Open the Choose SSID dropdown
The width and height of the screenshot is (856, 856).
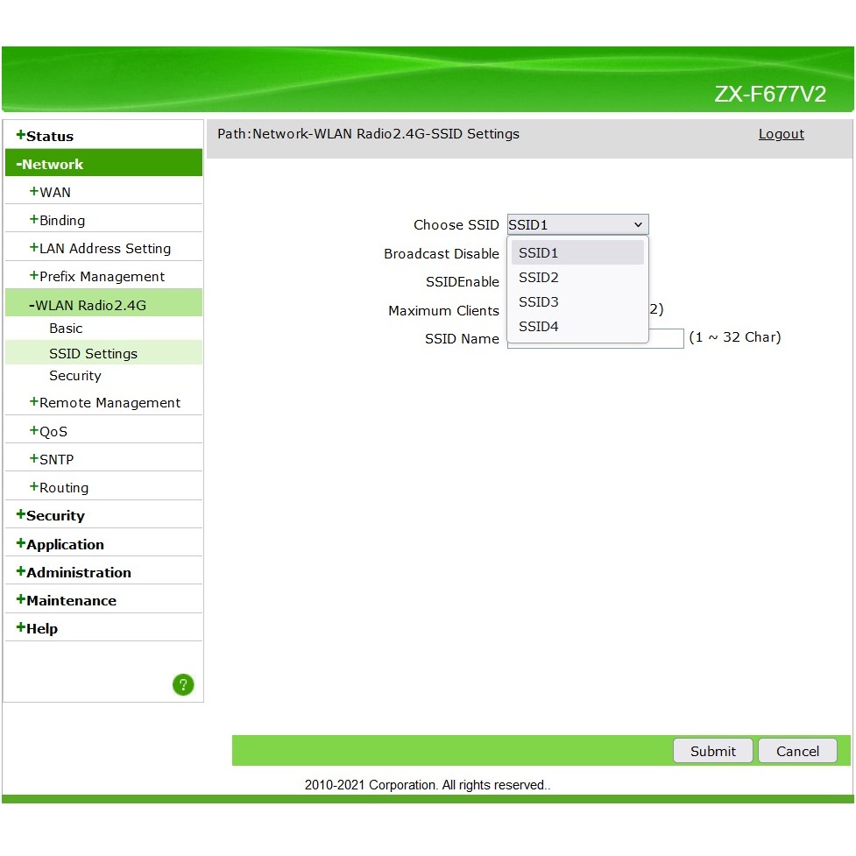click(x=577, y=224)
